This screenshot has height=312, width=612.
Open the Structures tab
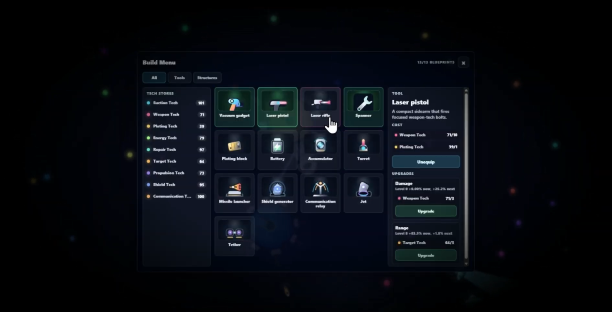(207, 78)
